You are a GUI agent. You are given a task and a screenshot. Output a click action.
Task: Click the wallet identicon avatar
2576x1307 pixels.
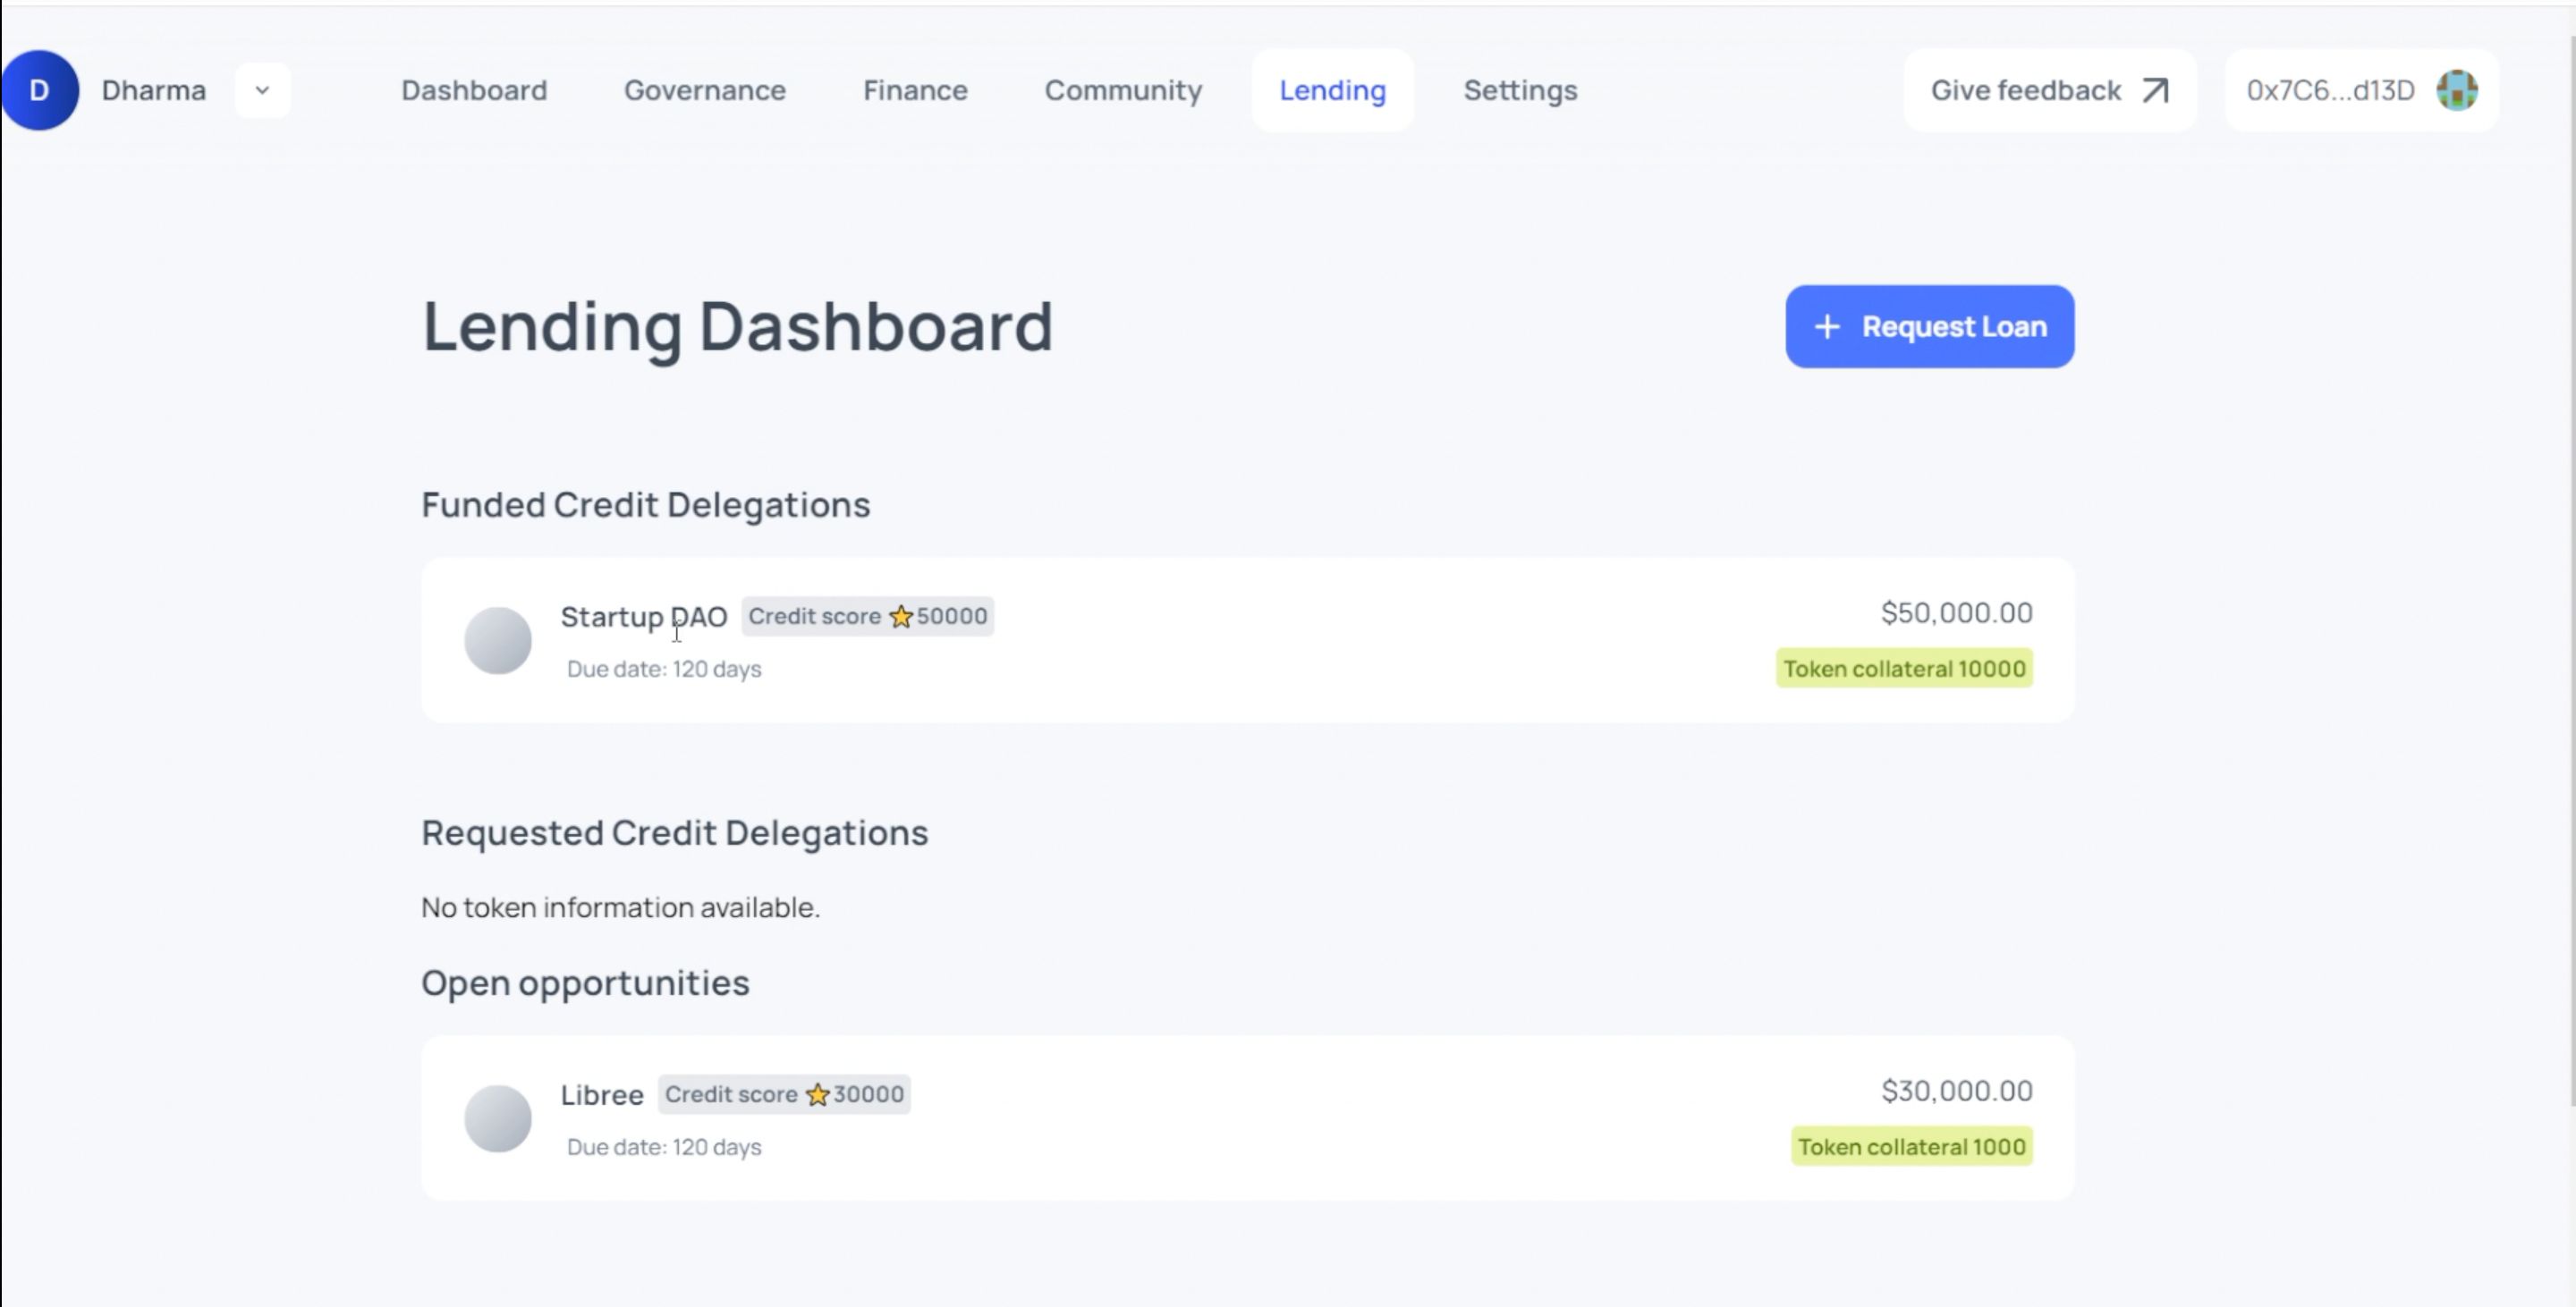tap(2457, 90)
